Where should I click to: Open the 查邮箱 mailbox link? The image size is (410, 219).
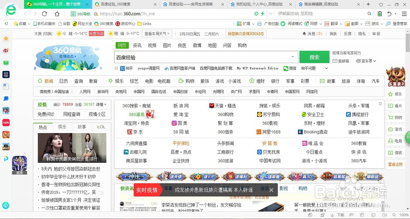pos(341,61)
